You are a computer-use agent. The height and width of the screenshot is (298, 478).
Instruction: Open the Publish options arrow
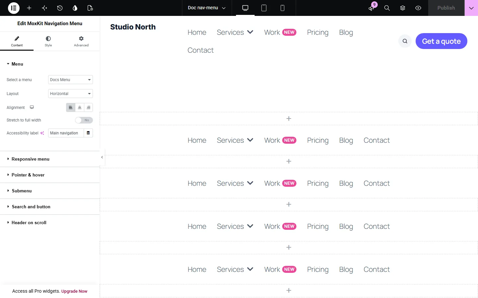pyautogui.click(x=471, y=8)
